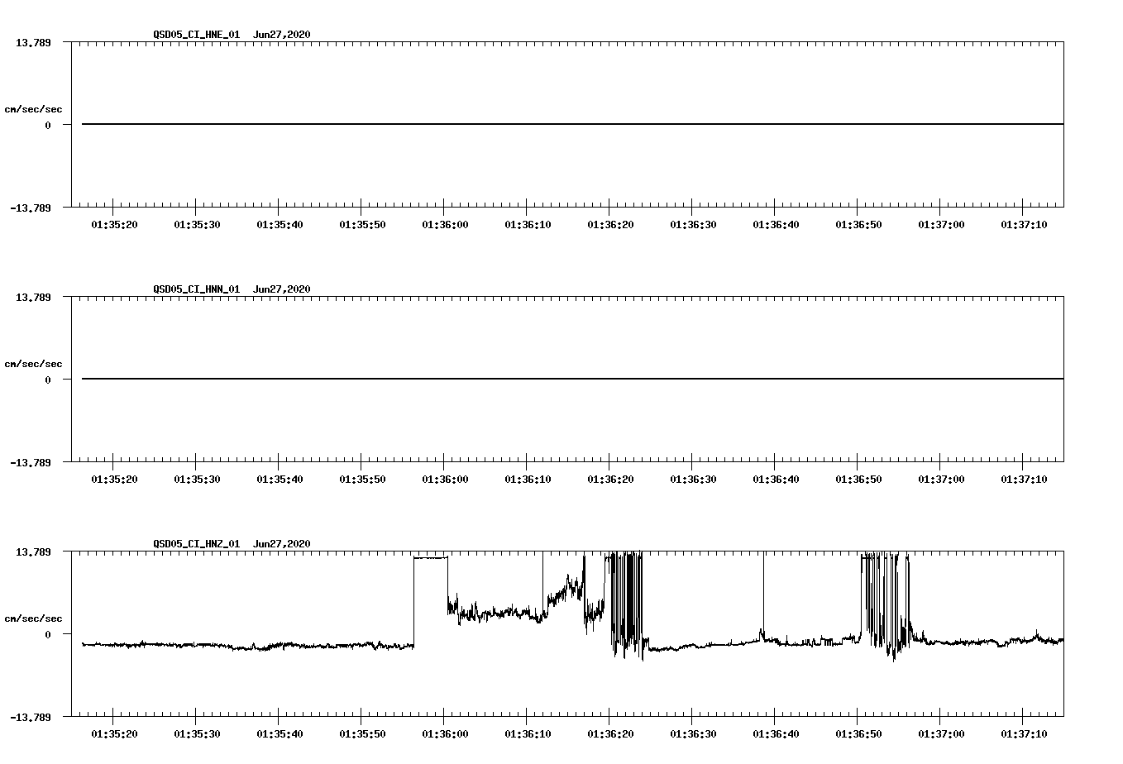Click the cm/sec/sec unit label on HNZ chart
1123x764 pixels.
pos(33,618)
